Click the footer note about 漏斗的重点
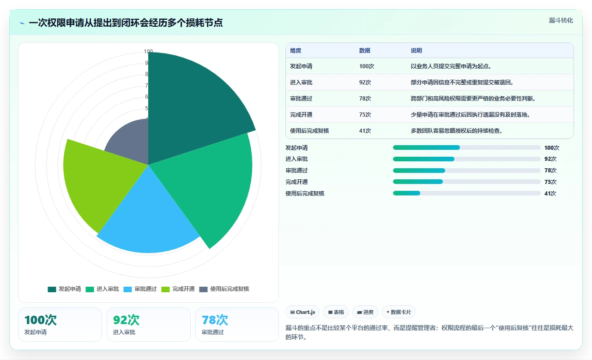This screenshot has width=592, height=360. pyautogui.click(x=429, y=332)
